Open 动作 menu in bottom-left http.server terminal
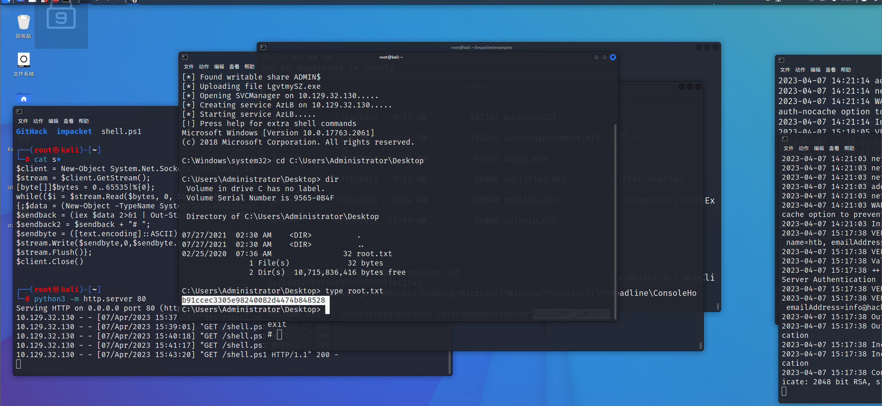 (38, 121)
